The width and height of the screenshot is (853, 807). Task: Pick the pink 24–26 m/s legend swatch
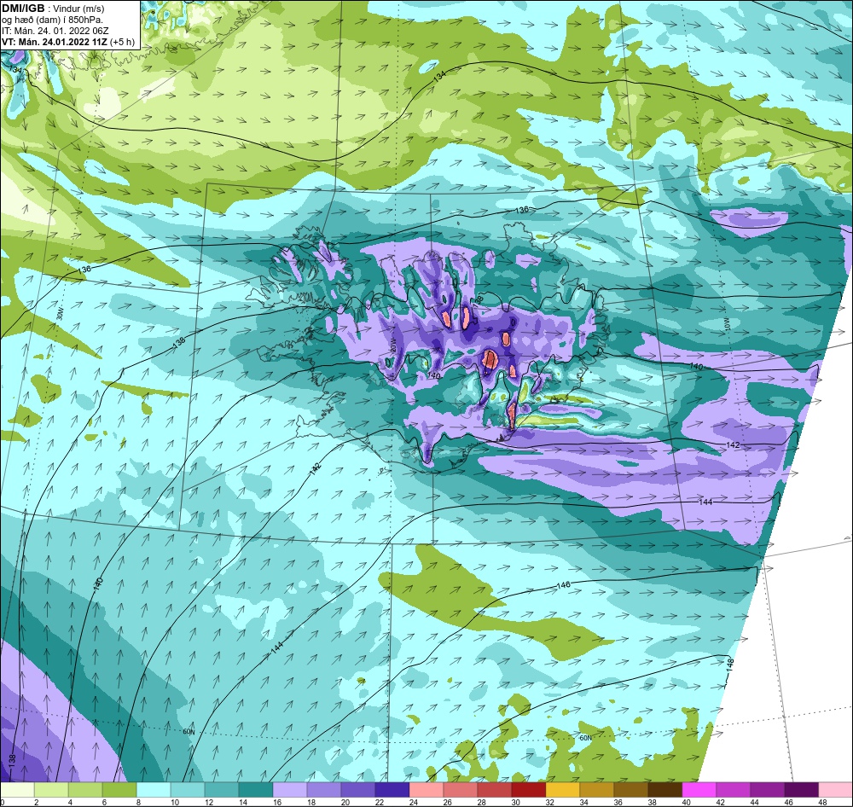[426, 790]
